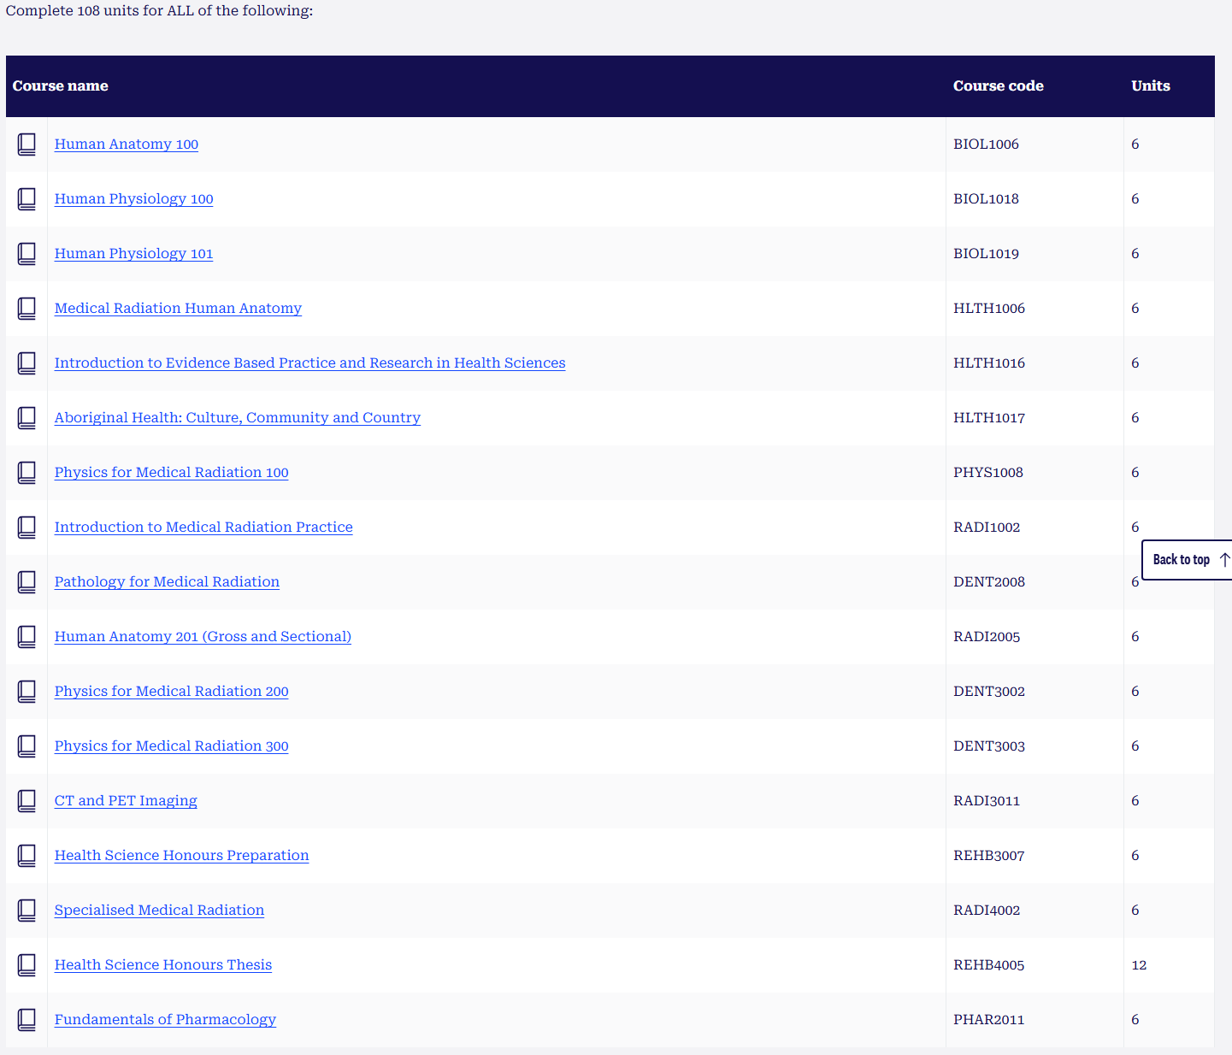Screen dimensions: 1232x1055
Task: Open Medical Radiation Human Anatomy course page
Action: point(178,309)
